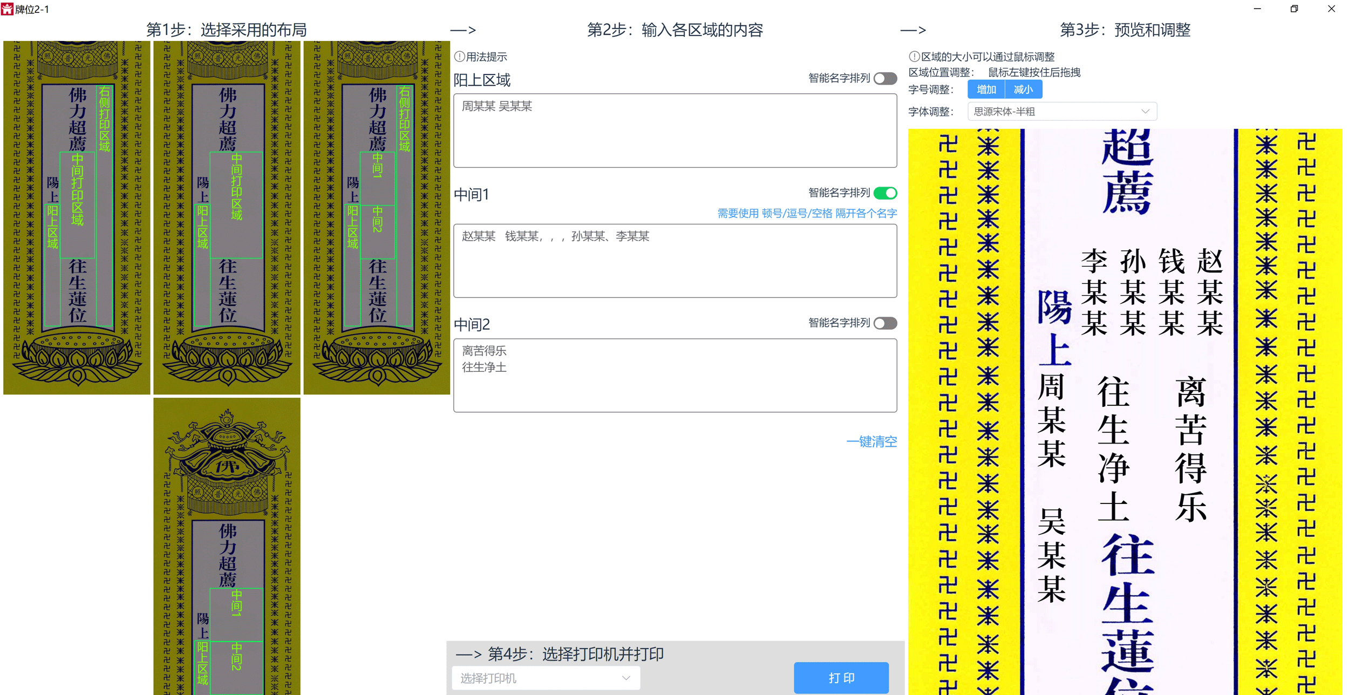Click the 一键清空 clear-all link
1349x695 pixels.
[871, 442]
